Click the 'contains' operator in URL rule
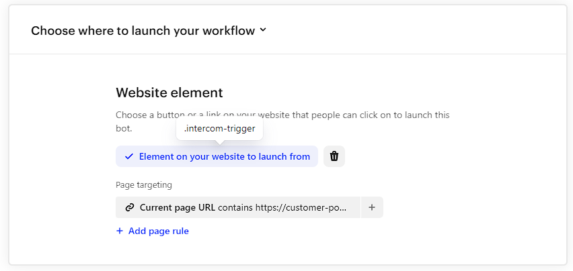573x271 pixels. pyautogui.click(x=235, y=208)
